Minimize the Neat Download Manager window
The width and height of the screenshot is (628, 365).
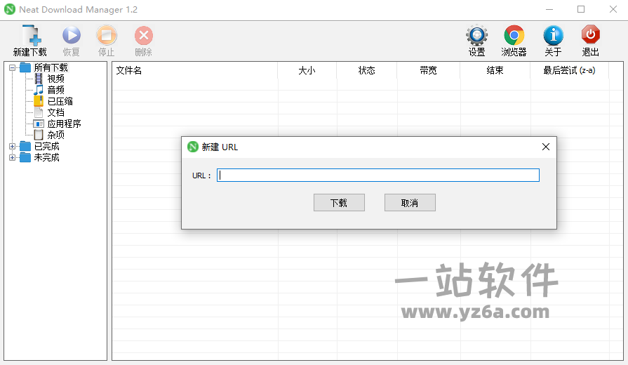549,9
